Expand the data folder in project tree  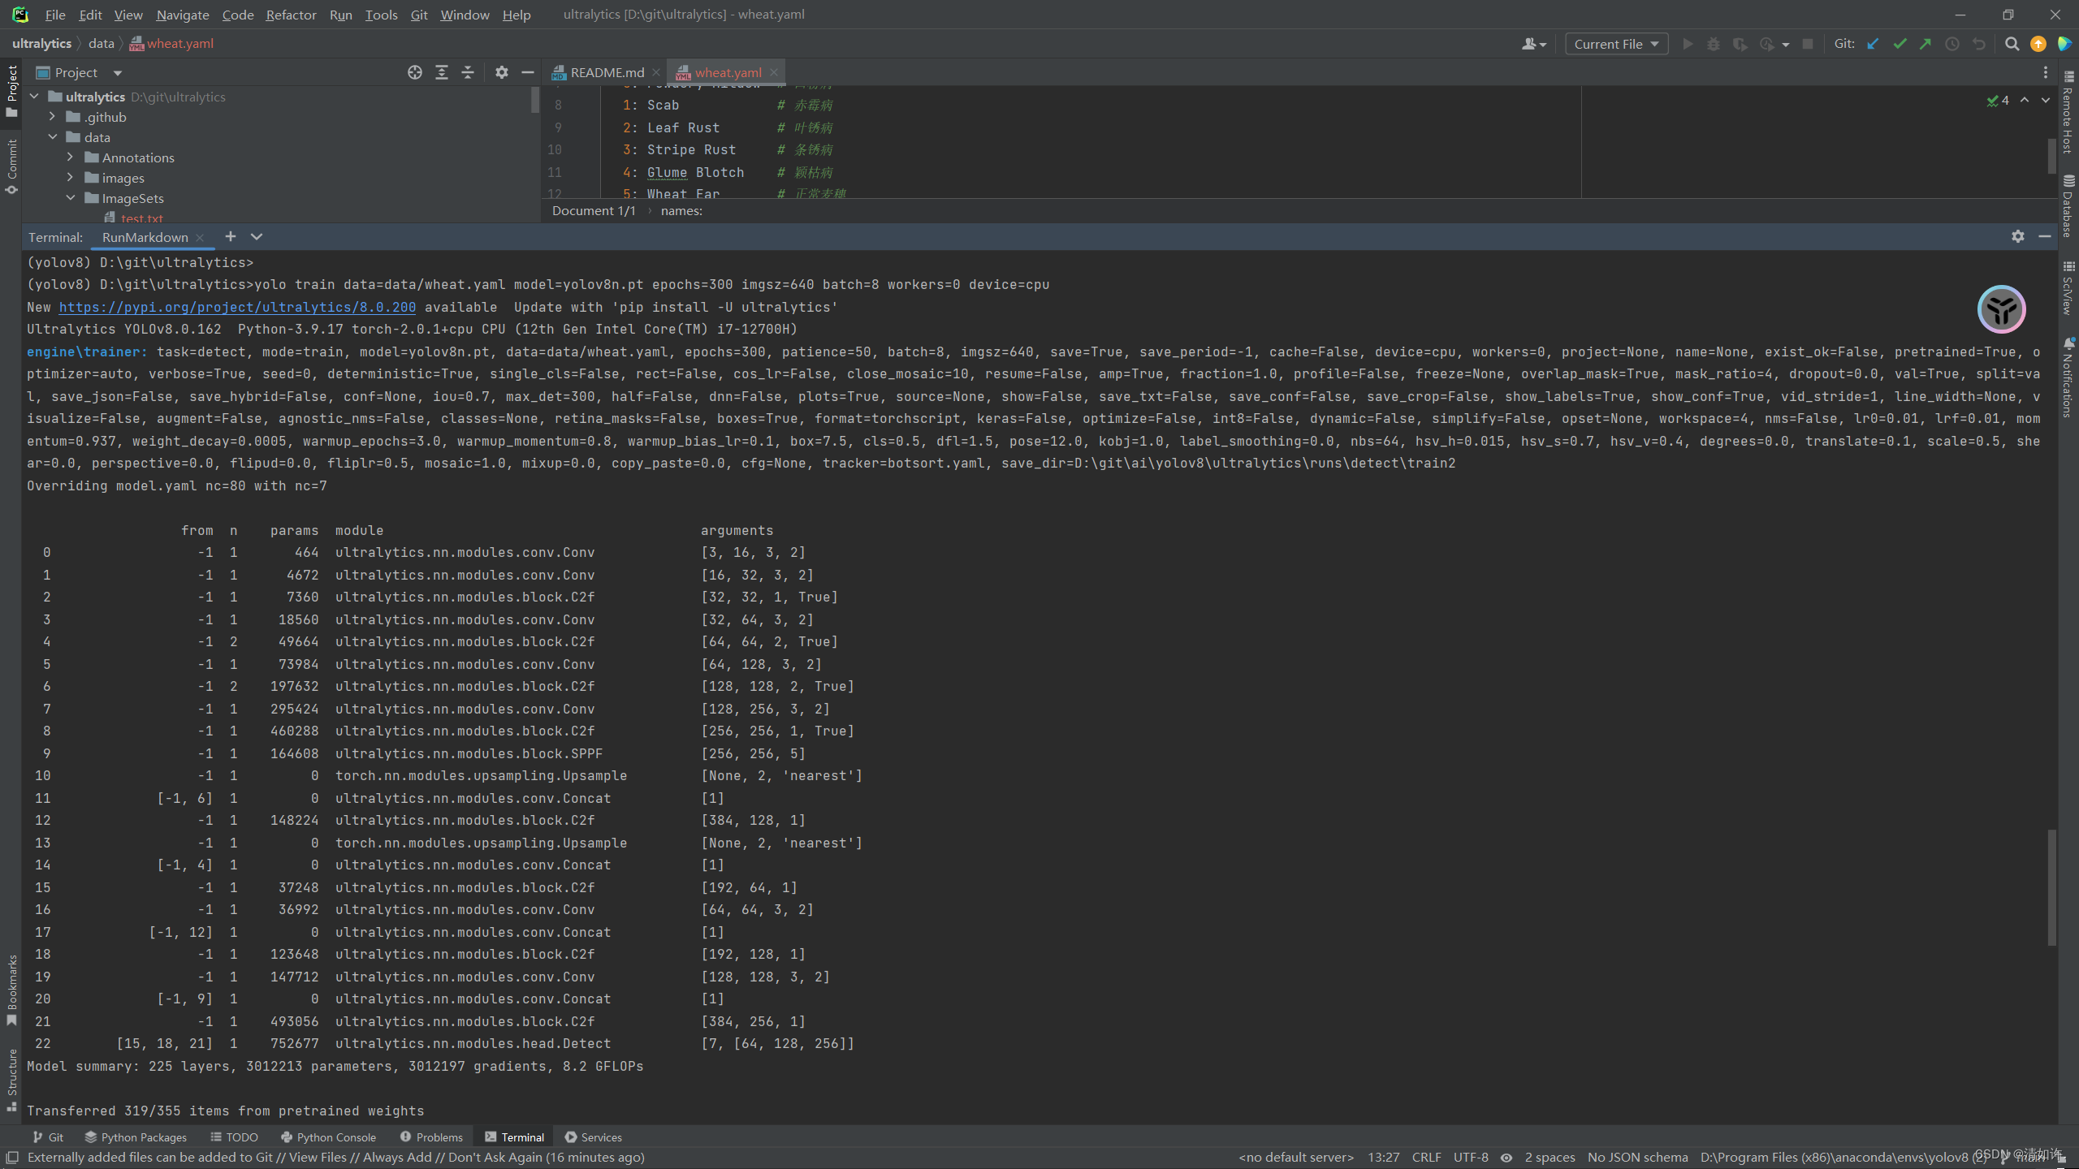coord(53,137)
